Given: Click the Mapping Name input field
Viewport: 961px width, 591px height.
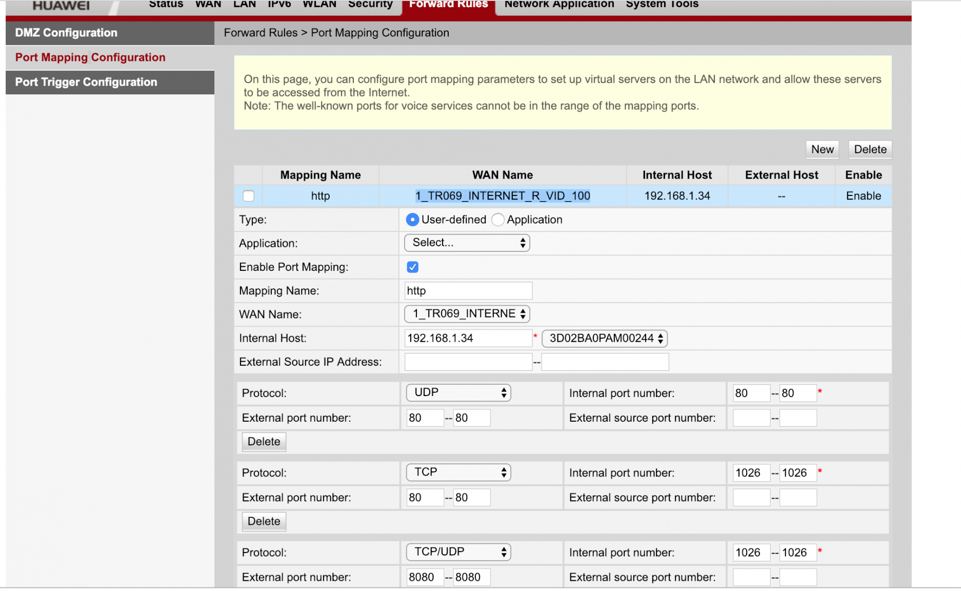Looking at the screenshot, I should coord(468,291).
